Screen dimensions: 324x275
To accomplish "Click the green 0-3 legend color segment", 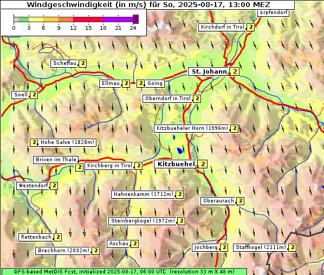I will (x=23, y=19).
